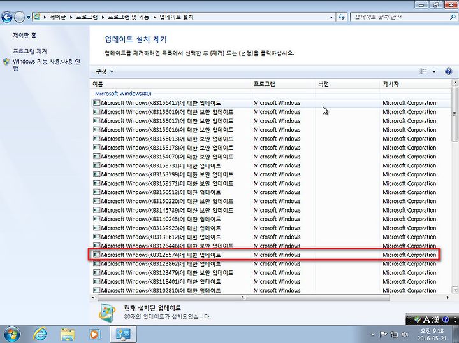Select the KB3156019 security update row
The width and height of the screenshot is (459, 343).
[x=271, y=112]
